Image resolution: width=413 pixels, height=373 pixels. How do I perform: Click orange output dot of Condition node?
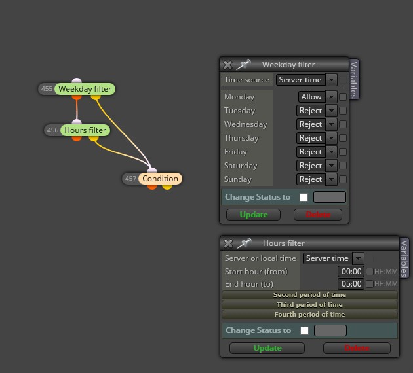(x=152, y=186)
